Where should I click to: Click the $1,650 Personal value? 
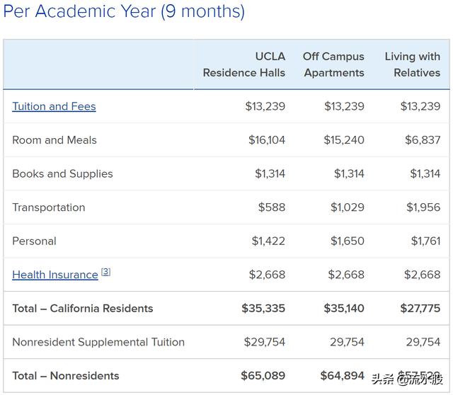pyautogui.click(x=348, y=241)
